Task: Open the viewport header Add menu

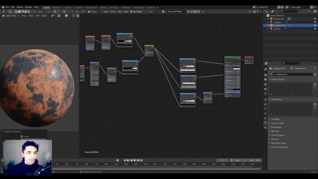Action: pyautogui.click(x=38, y=15)
